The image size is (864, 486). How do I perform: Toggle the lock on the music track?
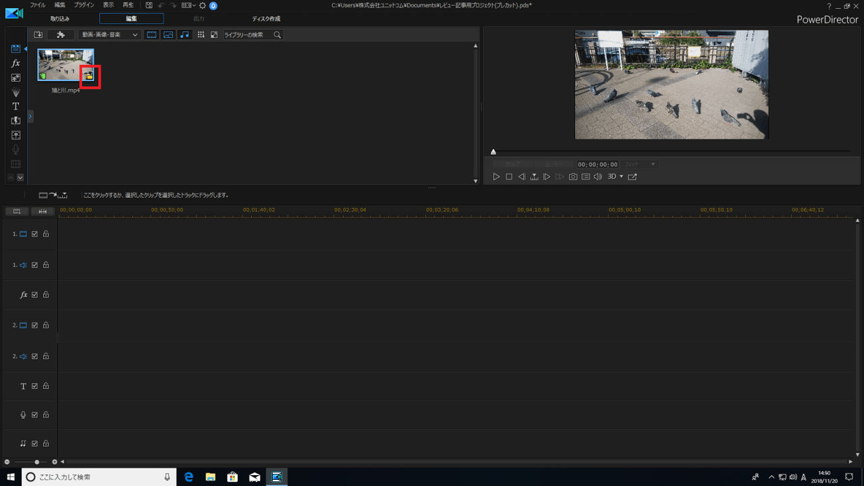click(46, 443)
